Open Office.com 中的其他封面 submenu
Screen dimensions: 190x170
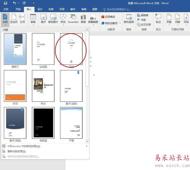click(45, 146)
